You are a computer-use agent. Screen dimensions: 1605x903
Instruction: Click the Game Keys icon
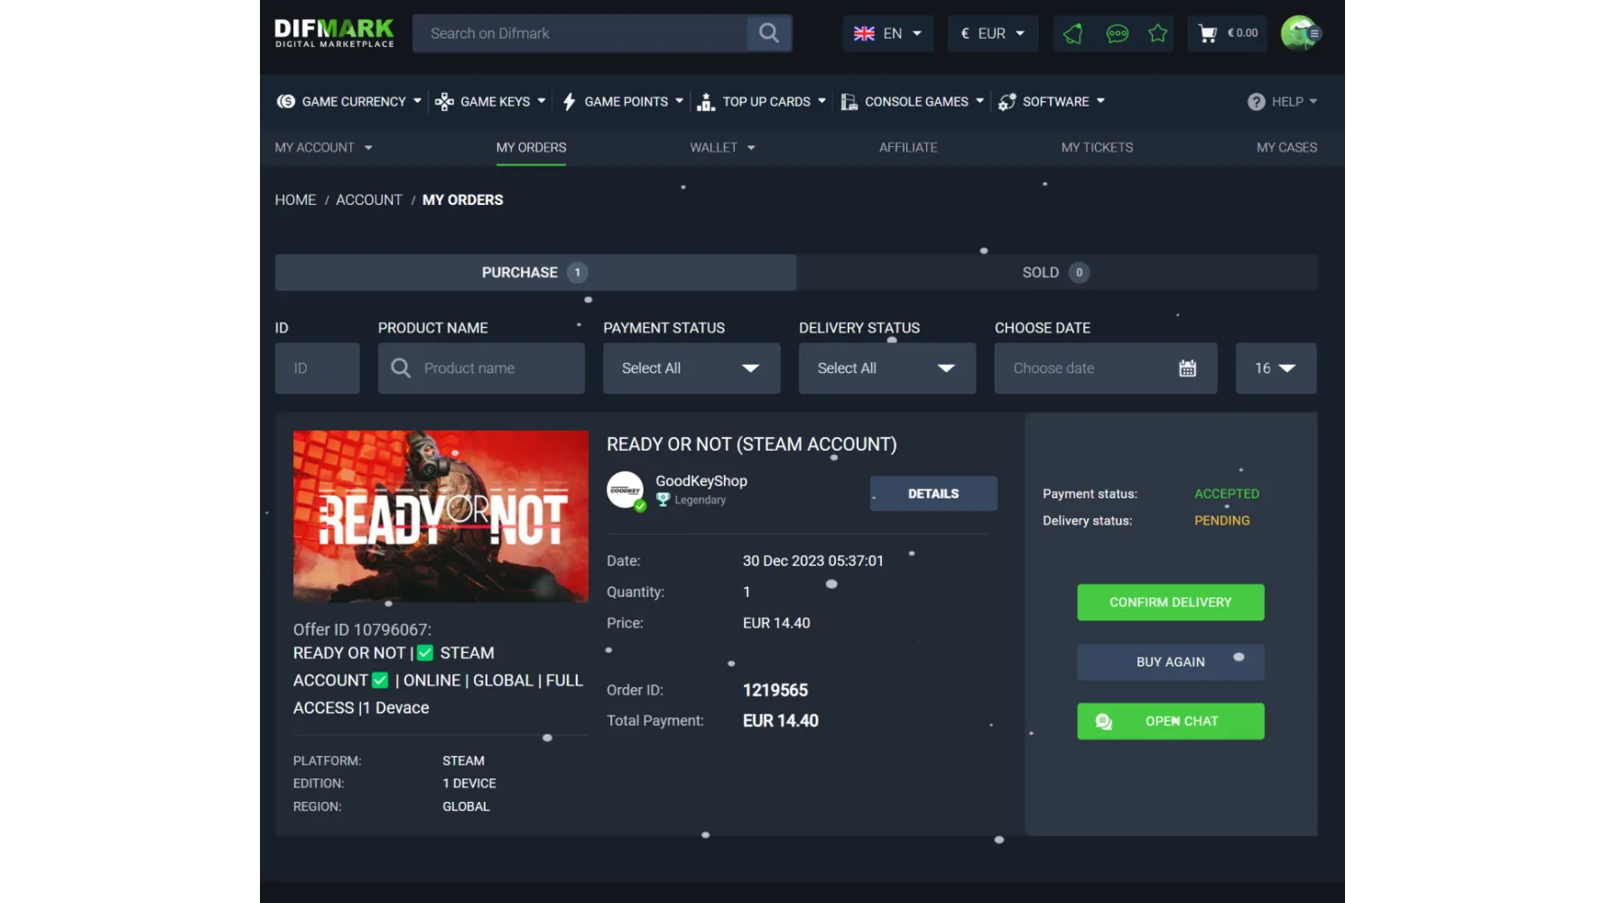(x=444, y=101)
